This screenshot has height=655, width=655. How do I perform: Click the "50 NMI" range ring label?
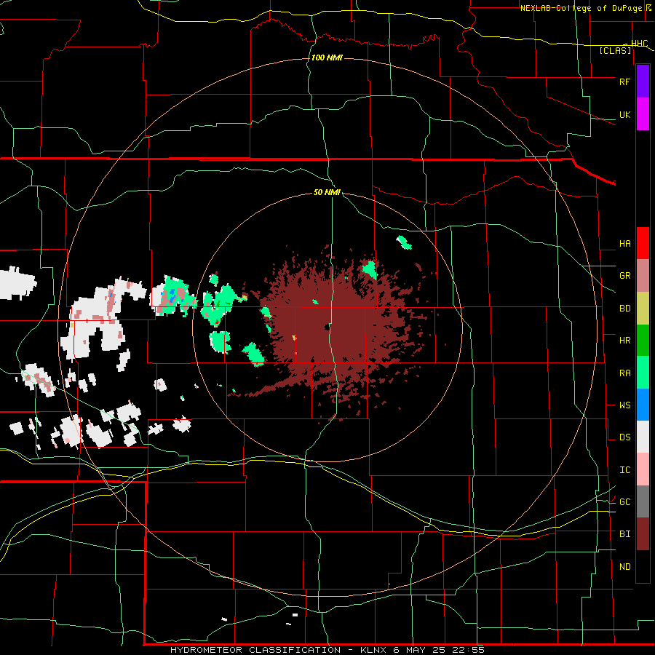[x=327, y=192]
